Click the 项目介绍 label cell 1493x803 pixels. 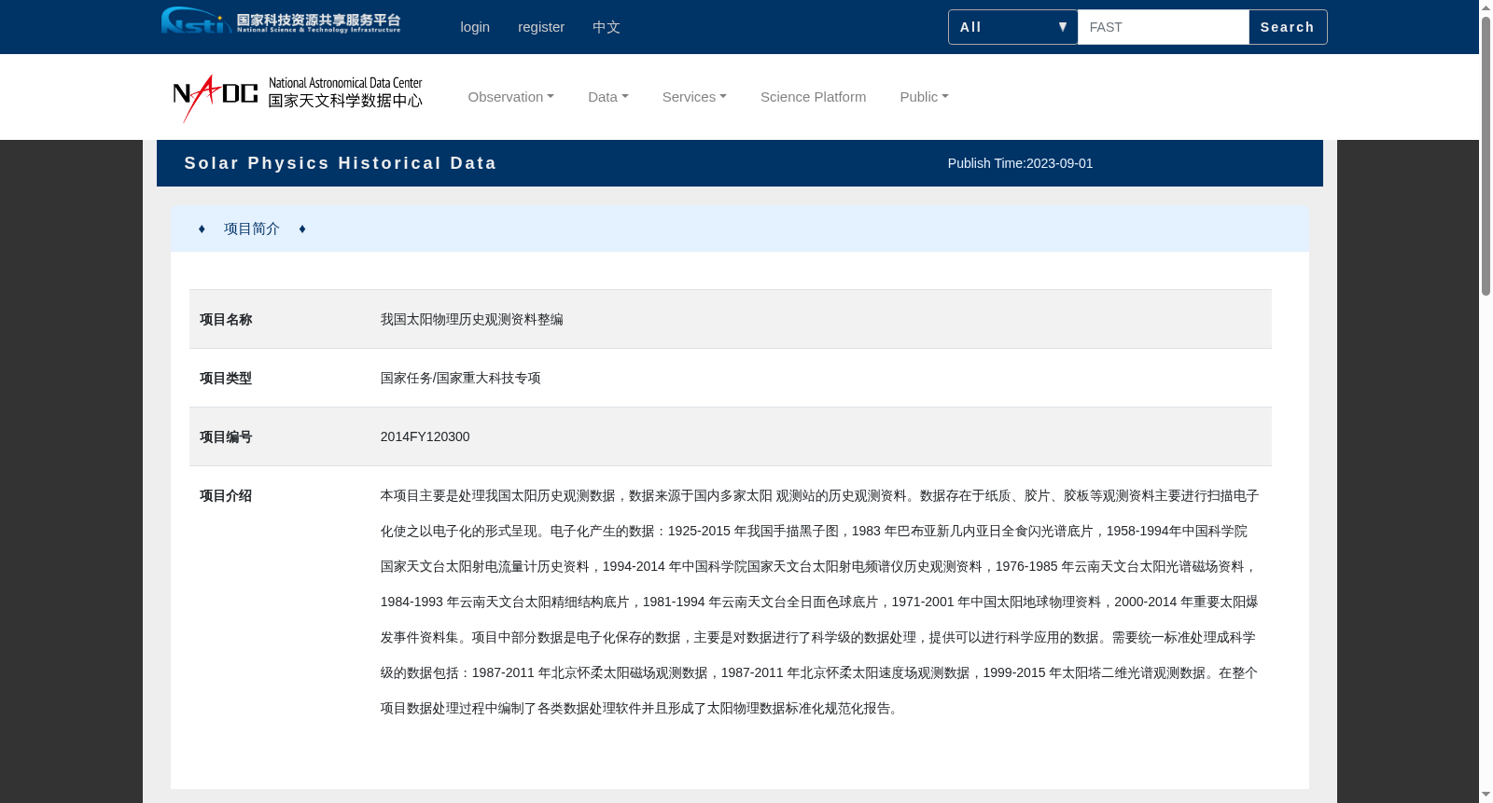tap(226, 495)
